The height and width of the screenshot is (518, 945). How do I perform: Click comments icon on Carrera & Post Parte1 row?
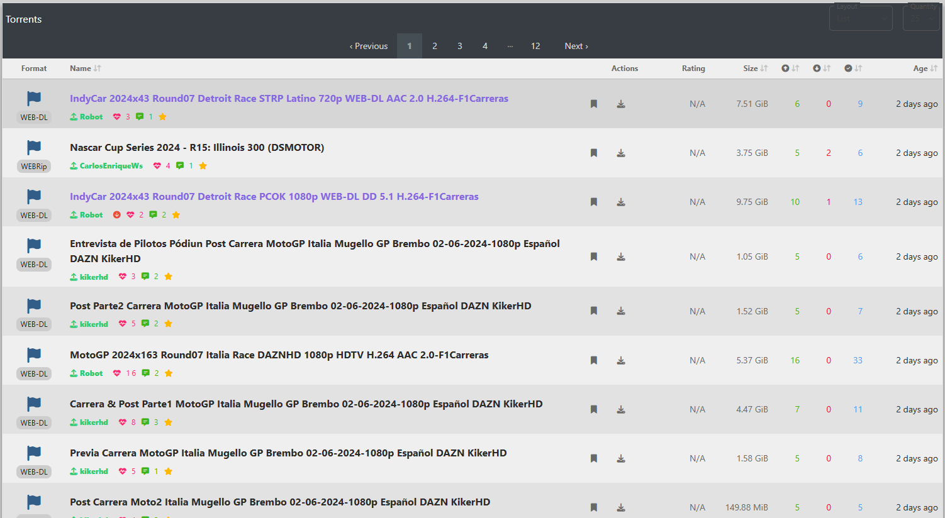(145, 422)
